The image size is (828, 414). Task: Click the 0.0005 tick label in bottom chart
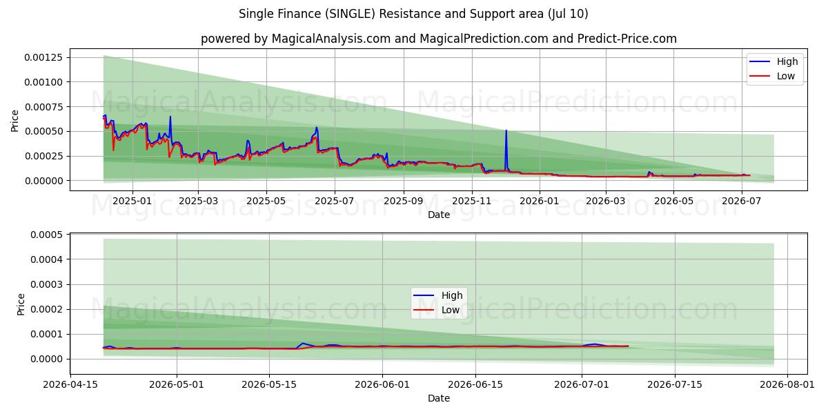click(47, 235)
